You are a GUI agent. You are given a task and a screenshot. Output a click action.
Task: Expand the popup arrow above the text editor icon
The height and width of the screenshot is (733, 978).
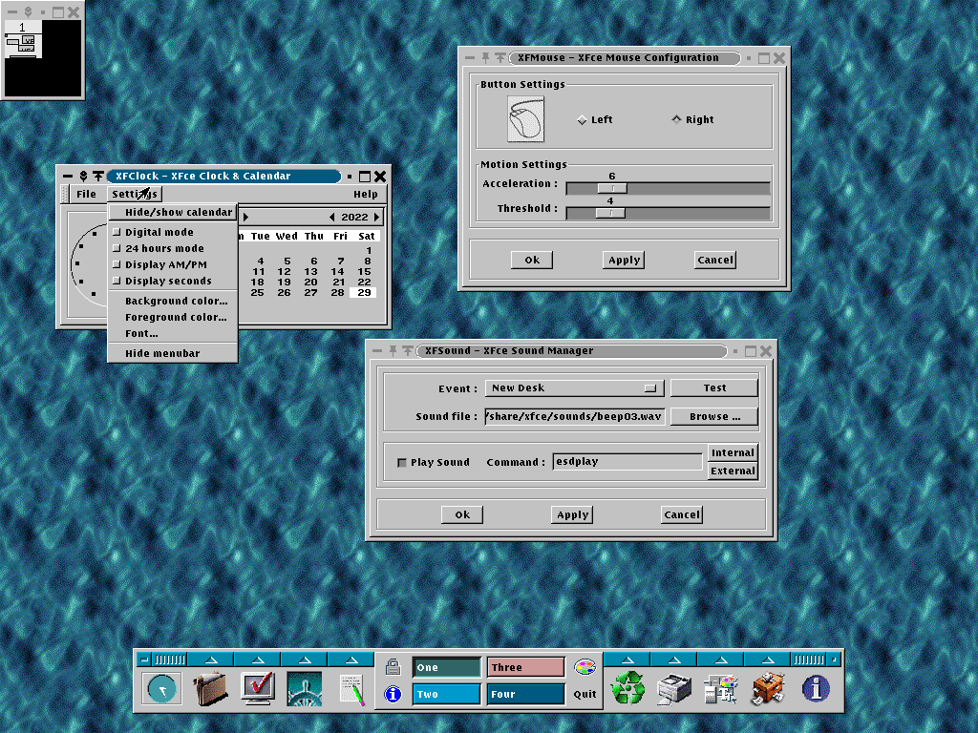[x=351, y=659]
